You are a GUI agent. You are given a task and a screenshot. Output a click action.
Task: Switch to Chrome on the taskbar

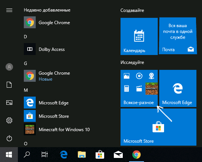click(137, 155)
